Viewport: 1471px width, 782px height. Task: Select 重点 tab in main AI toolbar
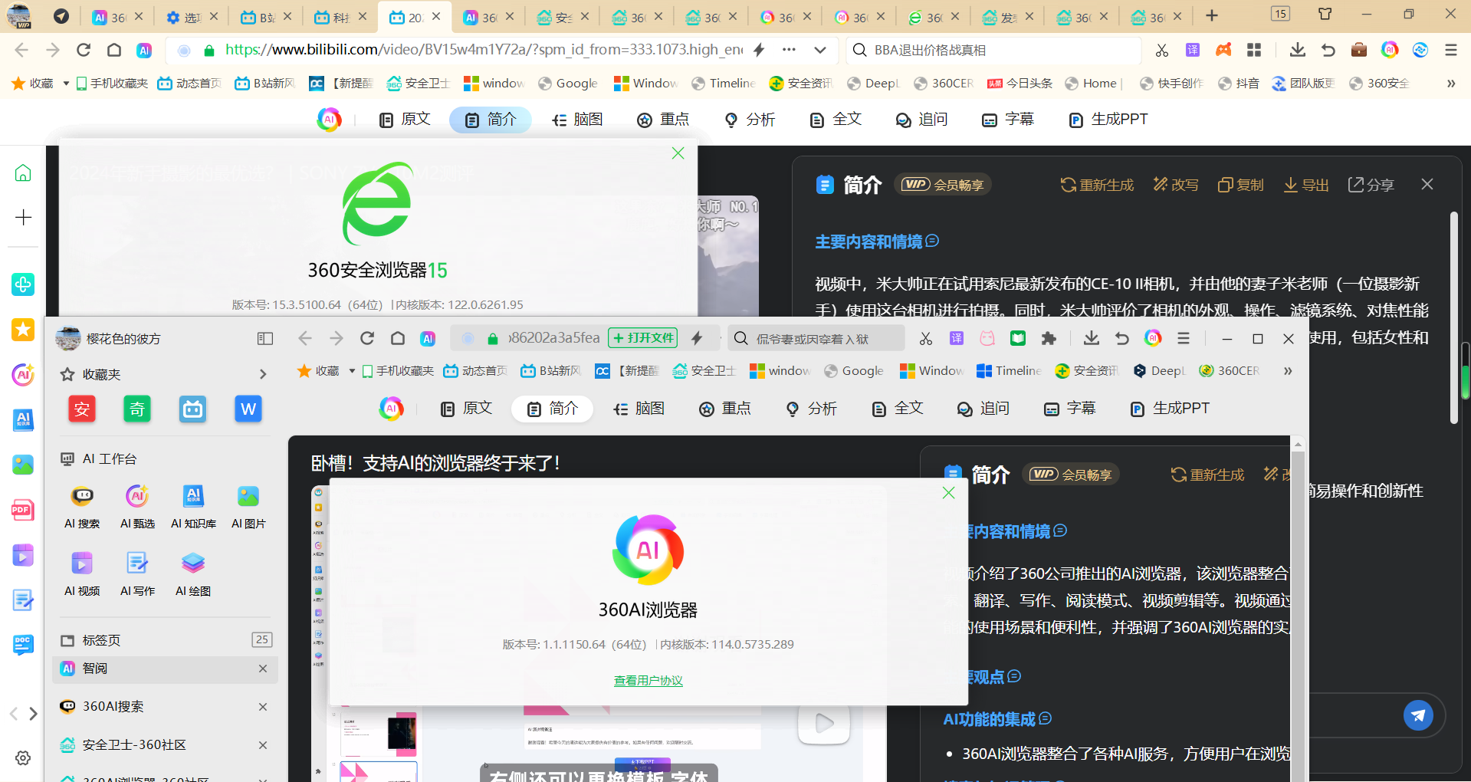[664, 120]
